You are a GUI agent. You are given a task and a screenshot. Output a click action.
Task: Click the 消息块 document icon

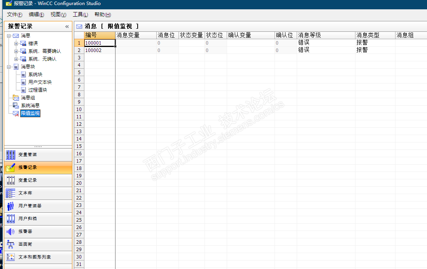coord(16,67)
